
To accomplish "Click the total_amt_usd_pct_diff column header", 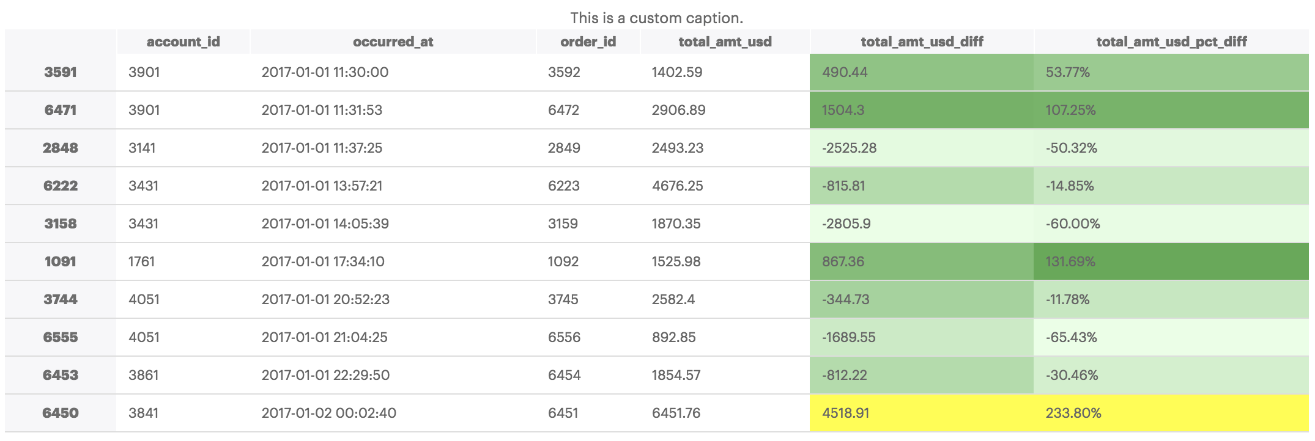I will [1171, 42].
